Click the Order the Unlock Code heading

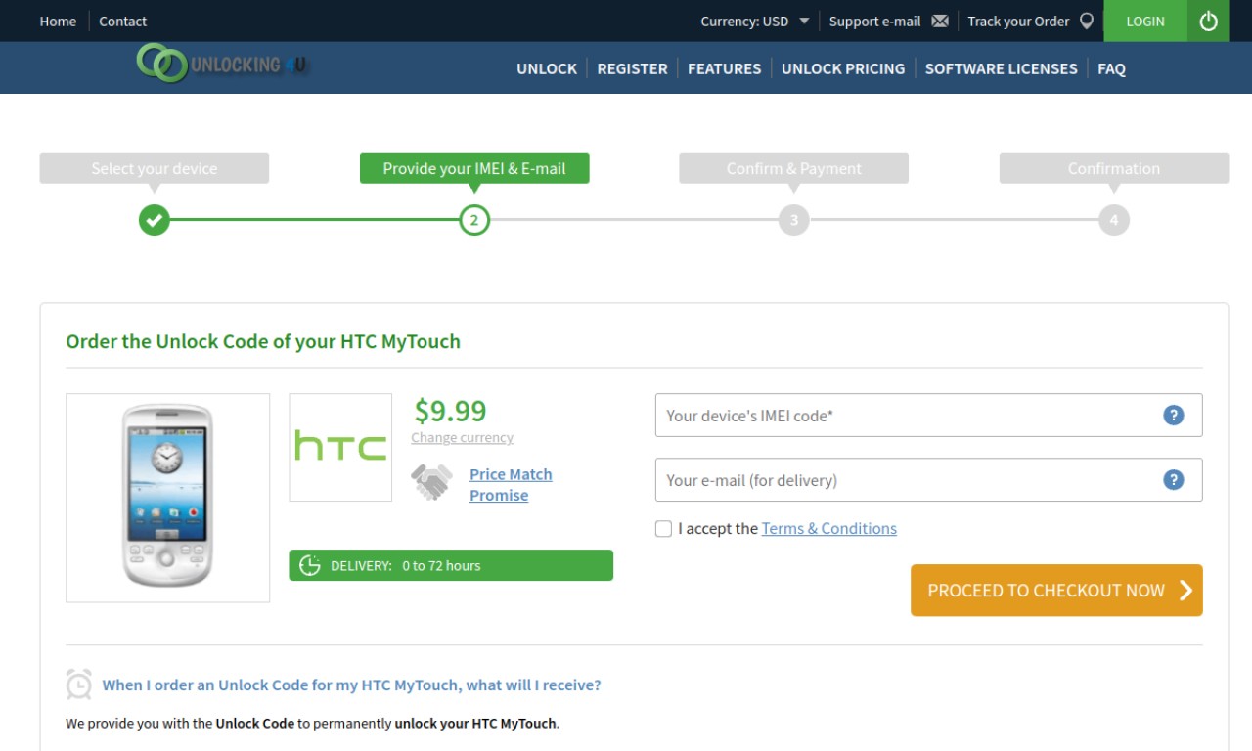263,341
